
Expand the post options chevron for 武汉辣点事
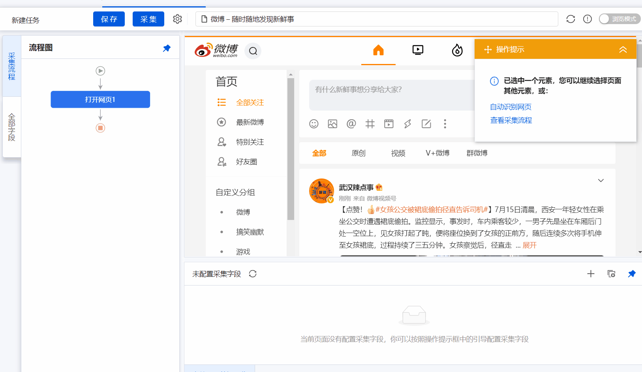click(x=601, y=180)
